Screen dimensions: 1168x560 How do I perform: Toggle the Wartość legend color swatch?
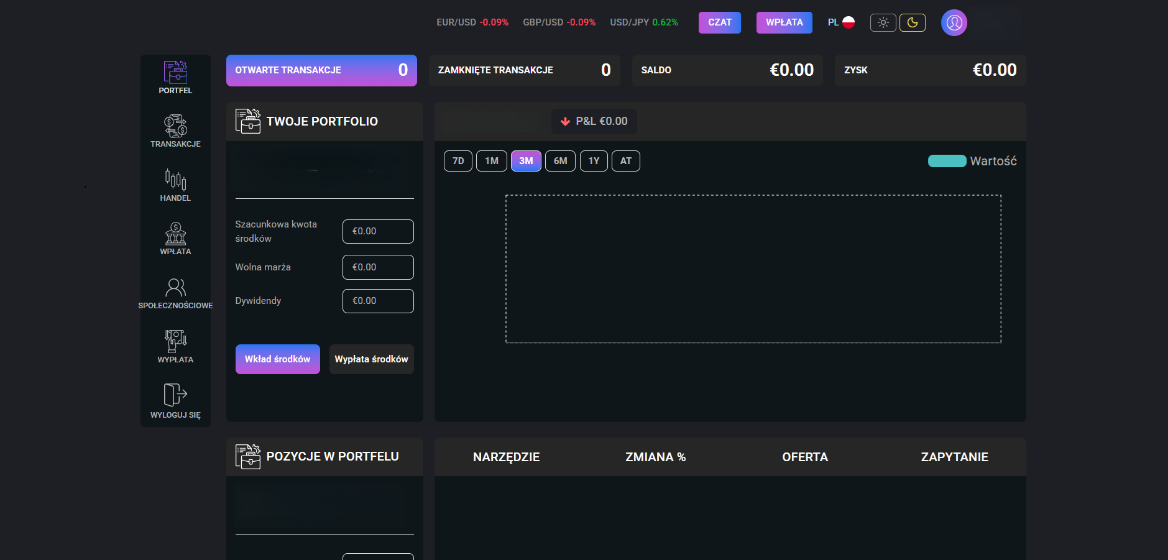pyautogui.click(x=947, y=161)
